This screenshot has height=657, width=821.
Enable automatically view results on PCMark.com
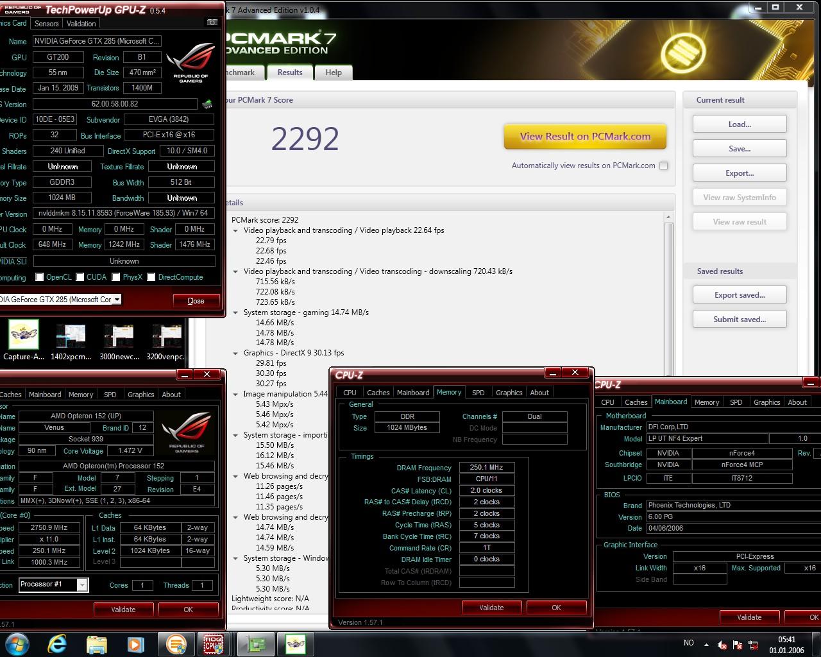(664, 166)
